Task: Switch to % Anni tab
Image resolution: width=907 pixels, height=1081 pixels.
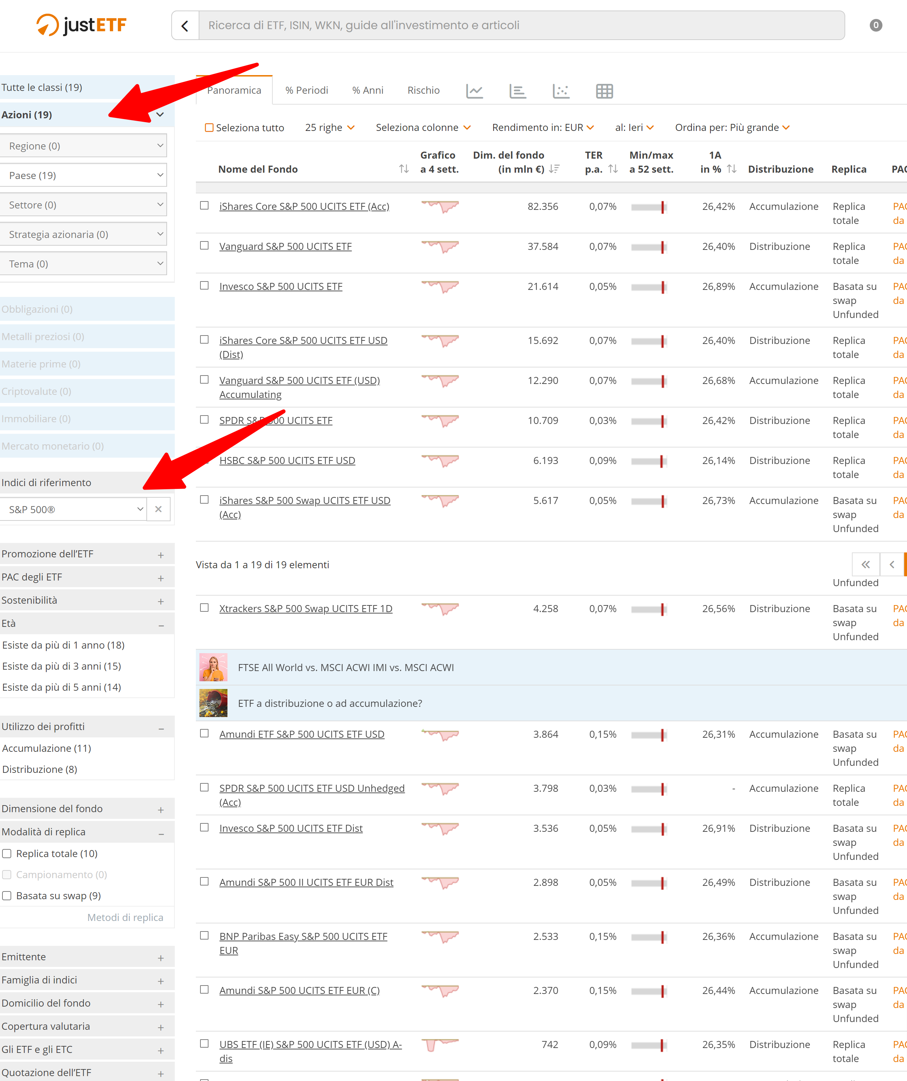Action: click(368, 90)
